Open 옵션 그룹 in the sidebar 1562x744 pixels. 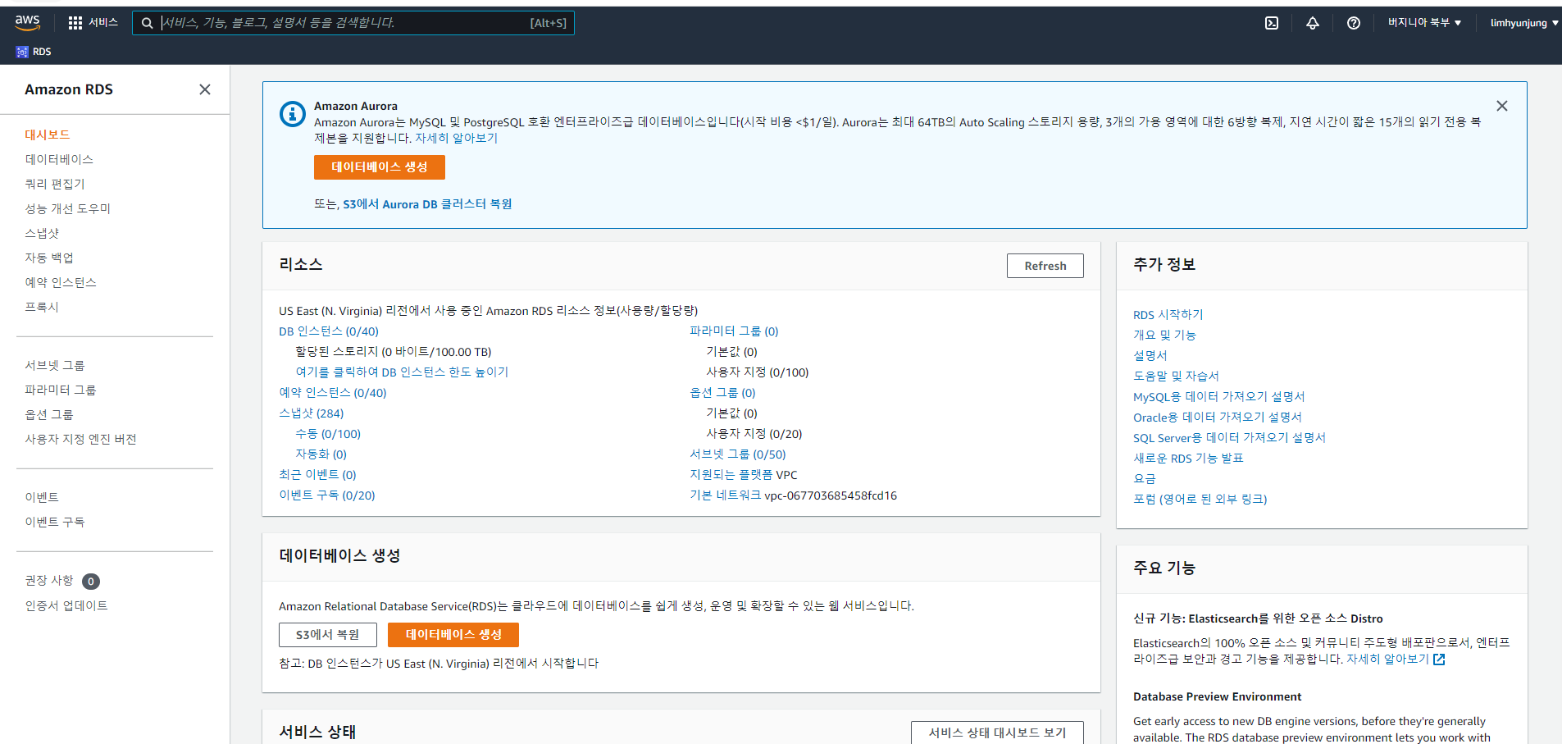coord(49,414)
